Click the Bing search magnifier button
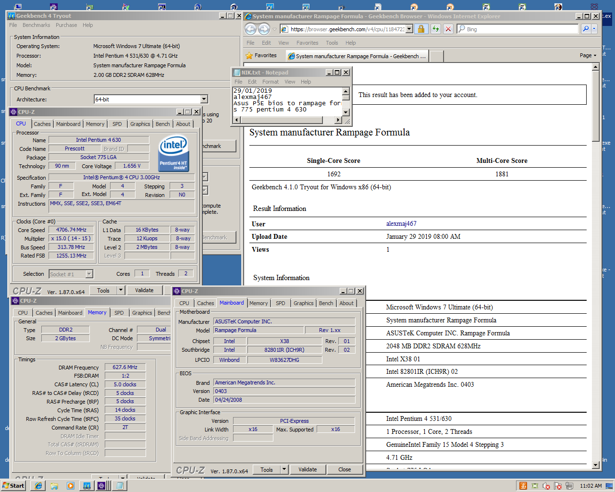615x492 pixels. (586, 29)
